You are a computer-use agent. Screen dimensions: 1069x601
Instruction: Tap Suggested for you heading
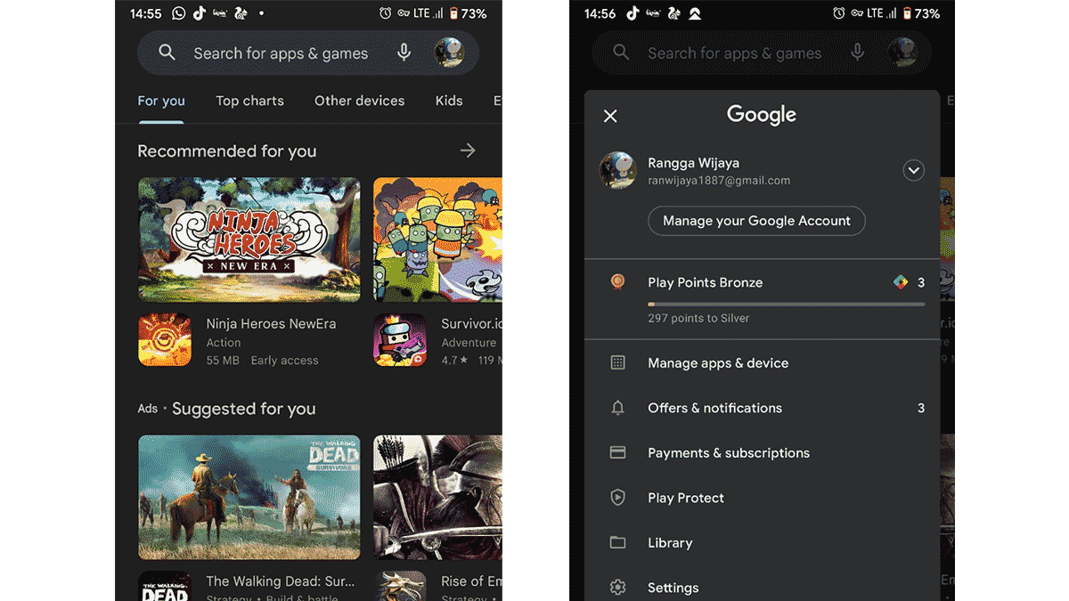tap(243, 409)
